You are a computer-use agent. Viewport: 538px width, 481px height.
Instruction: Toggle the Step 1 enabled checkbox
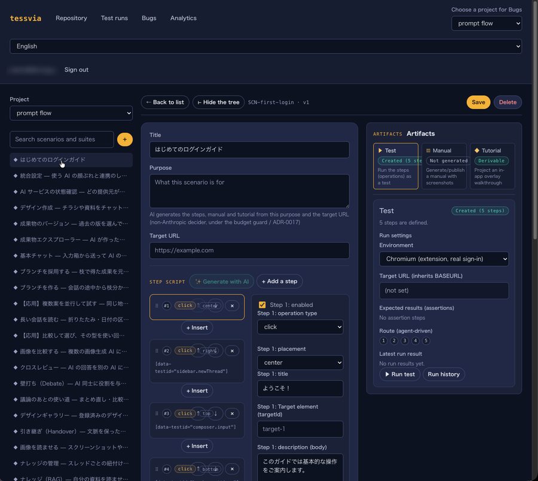(x=262, y=305)
